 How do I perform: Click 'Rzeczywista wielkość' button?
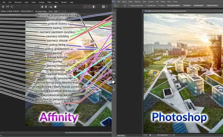(173, 6)
